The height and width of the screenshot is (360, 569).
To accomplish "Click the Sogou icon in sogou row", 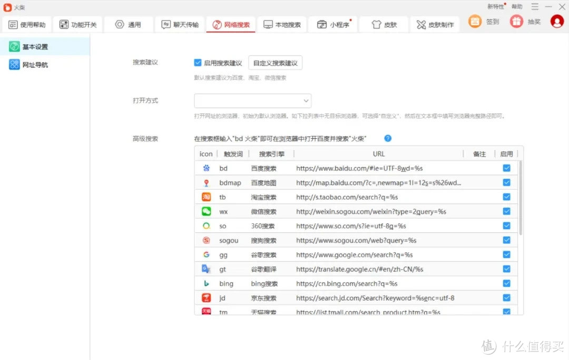I will 206,240.
